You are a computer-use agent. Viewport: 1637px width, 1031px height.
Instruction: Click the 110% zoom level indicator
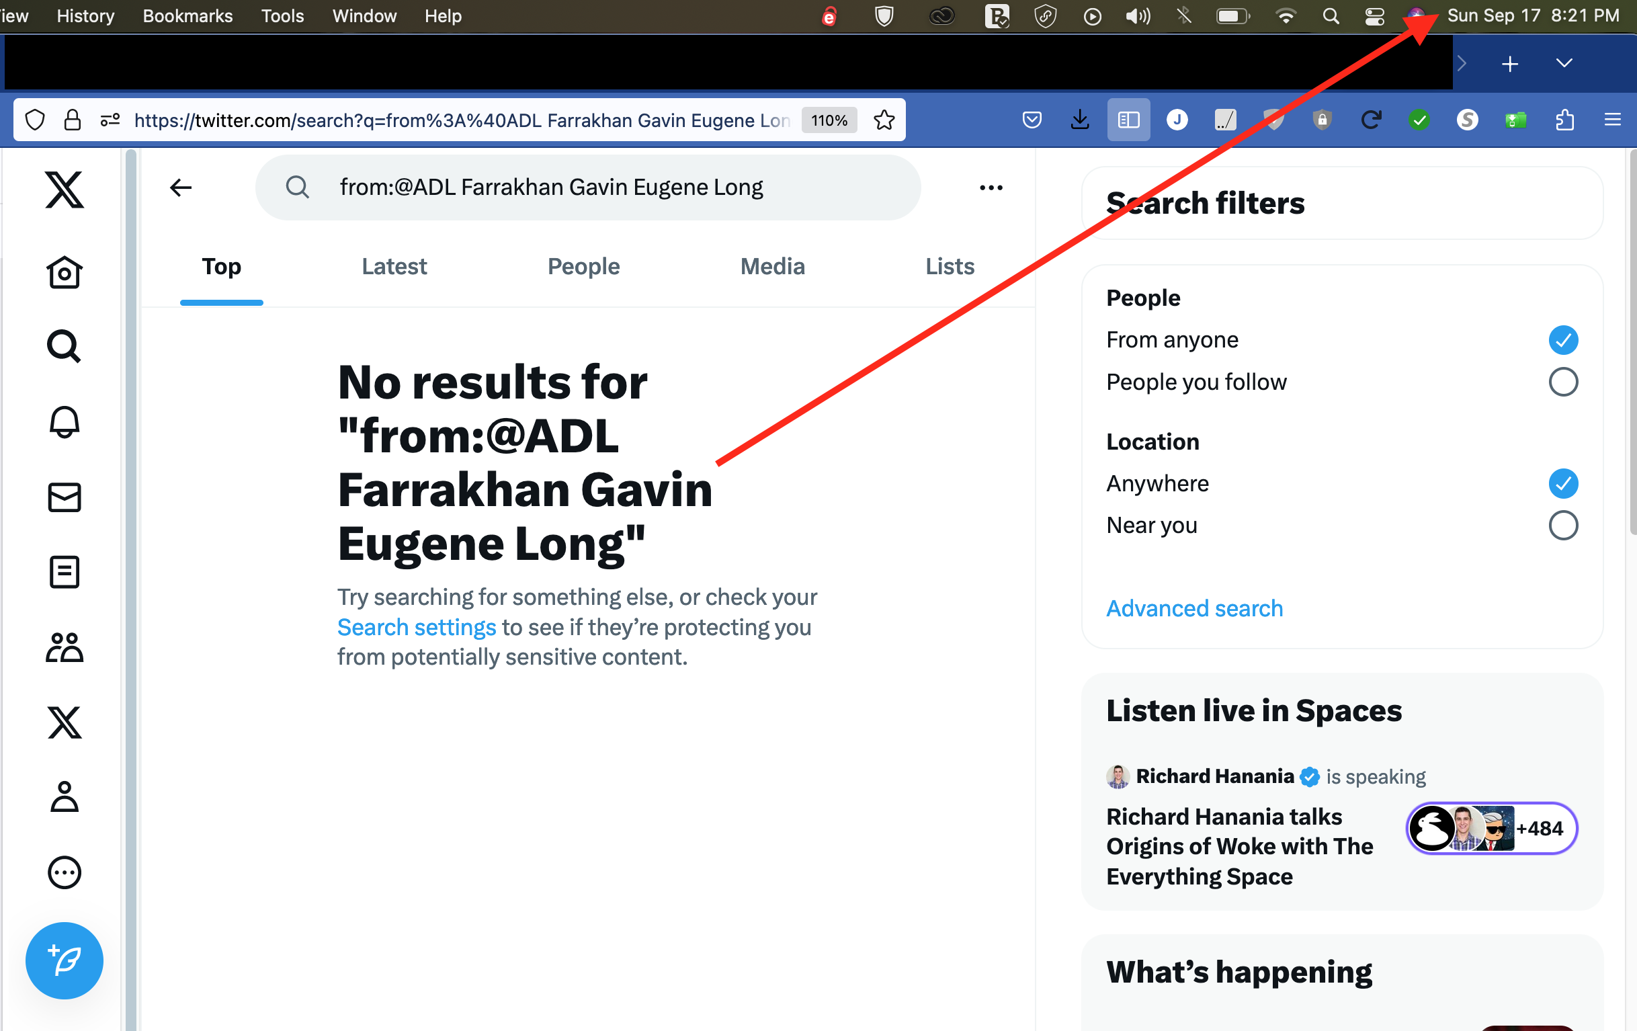pyautogui.click(x=829, y=120)
